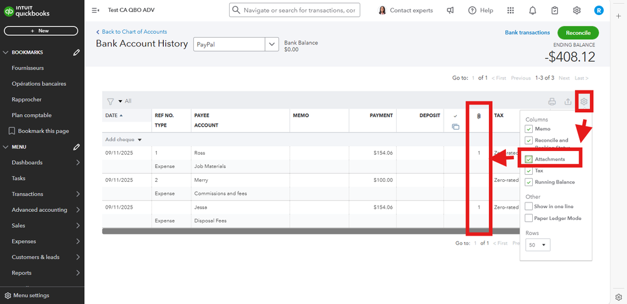Viewport: 627px width, 304px height.
Task: Open Reports in the menu
Action: coord(21,273)
